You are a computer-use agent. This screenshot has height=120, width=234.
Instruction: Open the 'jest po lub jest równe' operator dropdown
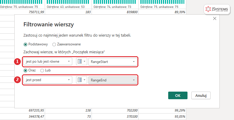(48, 61)
